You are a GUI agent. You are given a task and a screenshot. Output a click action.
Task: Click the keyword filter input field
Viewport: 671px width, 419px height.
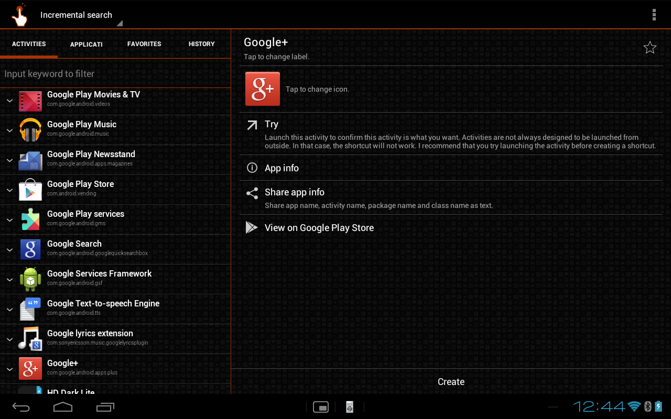point(105,74)
